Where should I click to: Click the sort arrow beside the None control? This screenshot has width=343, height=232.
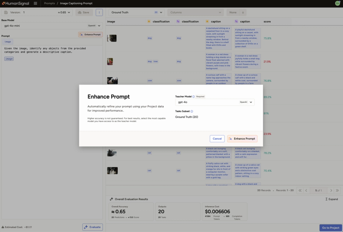click(x=243, y=12)
